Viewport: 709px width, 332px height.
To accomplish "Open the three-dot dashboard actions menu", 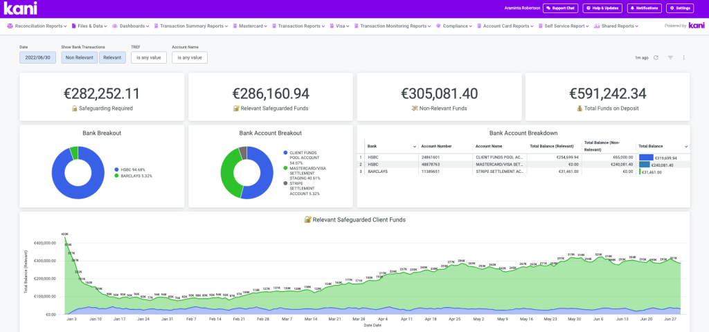I will (x=684, y=57).
